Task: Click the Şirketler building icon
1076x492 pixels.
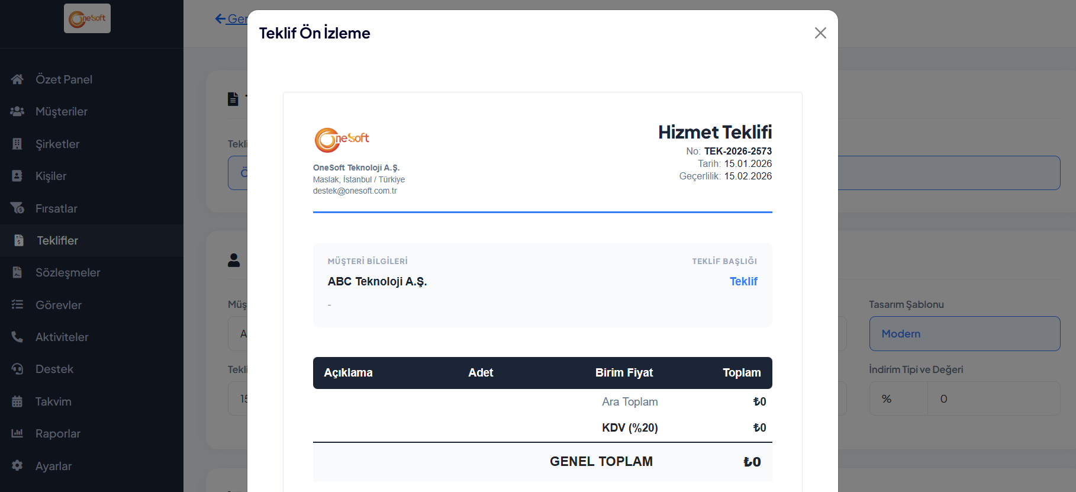Action: (x=17, y=144)
